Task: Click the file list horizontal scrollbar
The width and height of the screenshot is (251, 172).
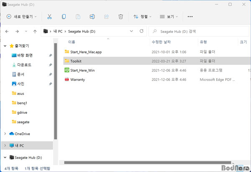Action: (147, 162)
